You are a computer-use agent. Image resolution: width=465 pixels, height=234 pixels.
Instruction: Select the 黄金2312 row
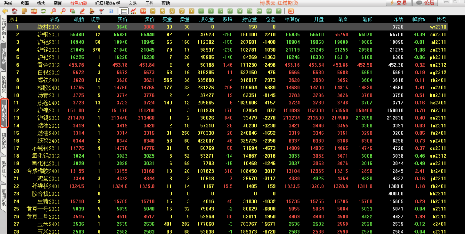pyautogui.click(x=48, y=65)
